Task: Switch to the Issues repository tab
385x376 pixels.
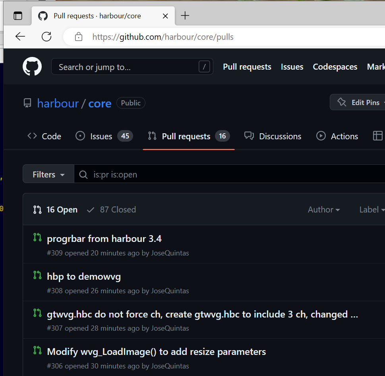Action: point(104,136)
